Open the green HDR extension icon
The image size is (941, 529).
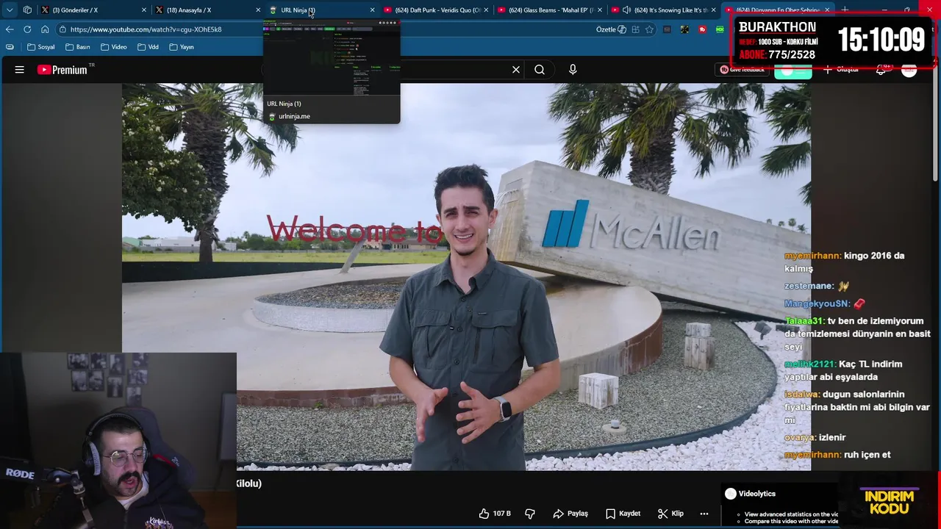click(720, 29)
